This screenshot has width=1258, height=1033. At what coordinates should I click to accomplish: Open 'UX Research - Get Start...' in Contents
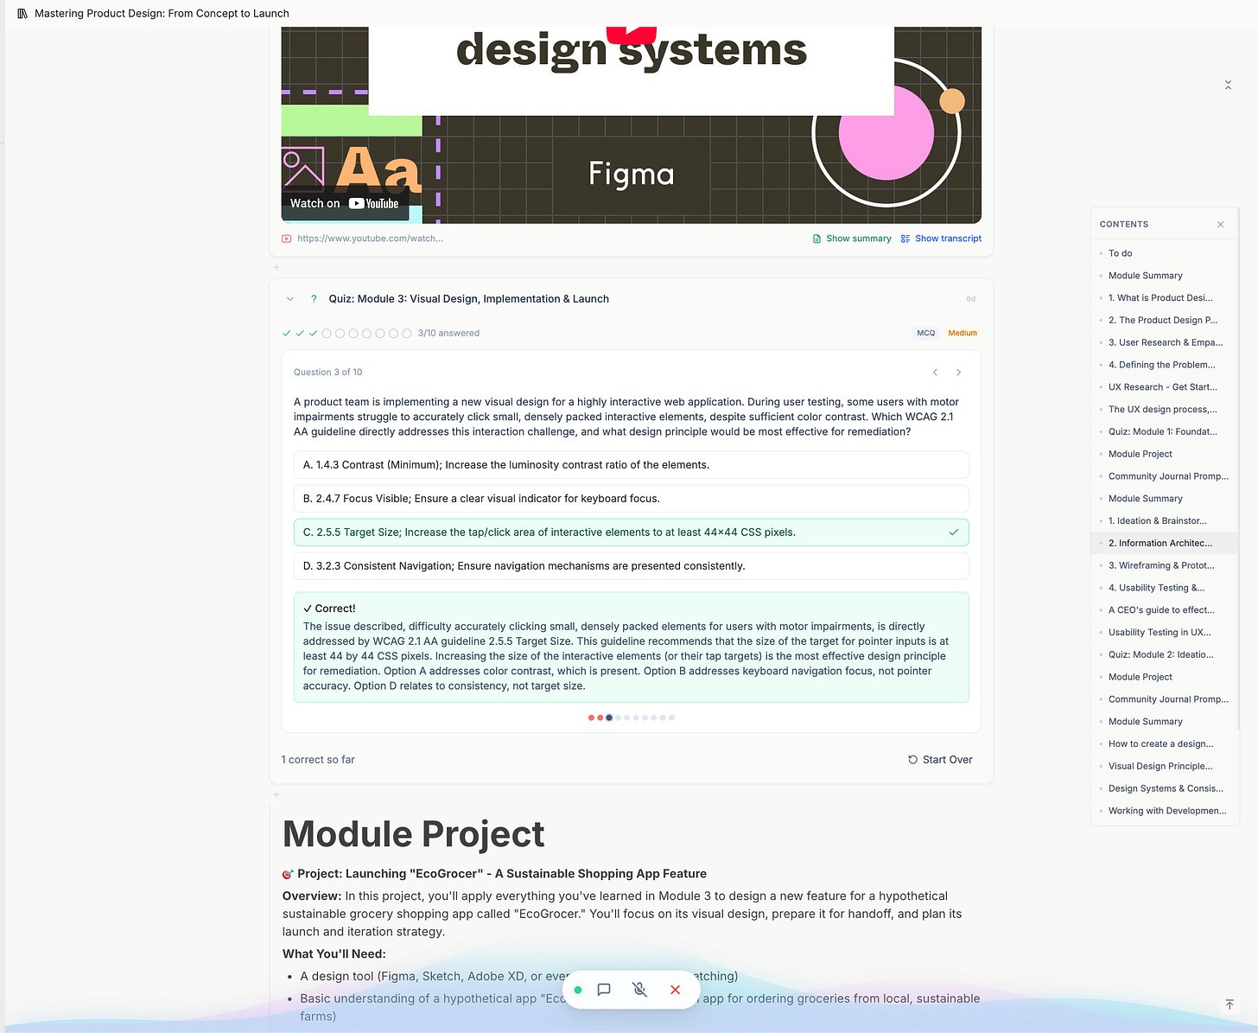[1164, 387]
